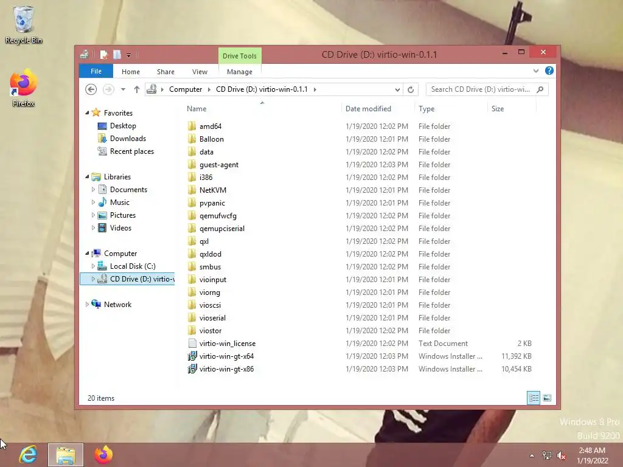The image size is (623, 467).
Task: Click the drive system icon in title bar
Action: (84, 55)
